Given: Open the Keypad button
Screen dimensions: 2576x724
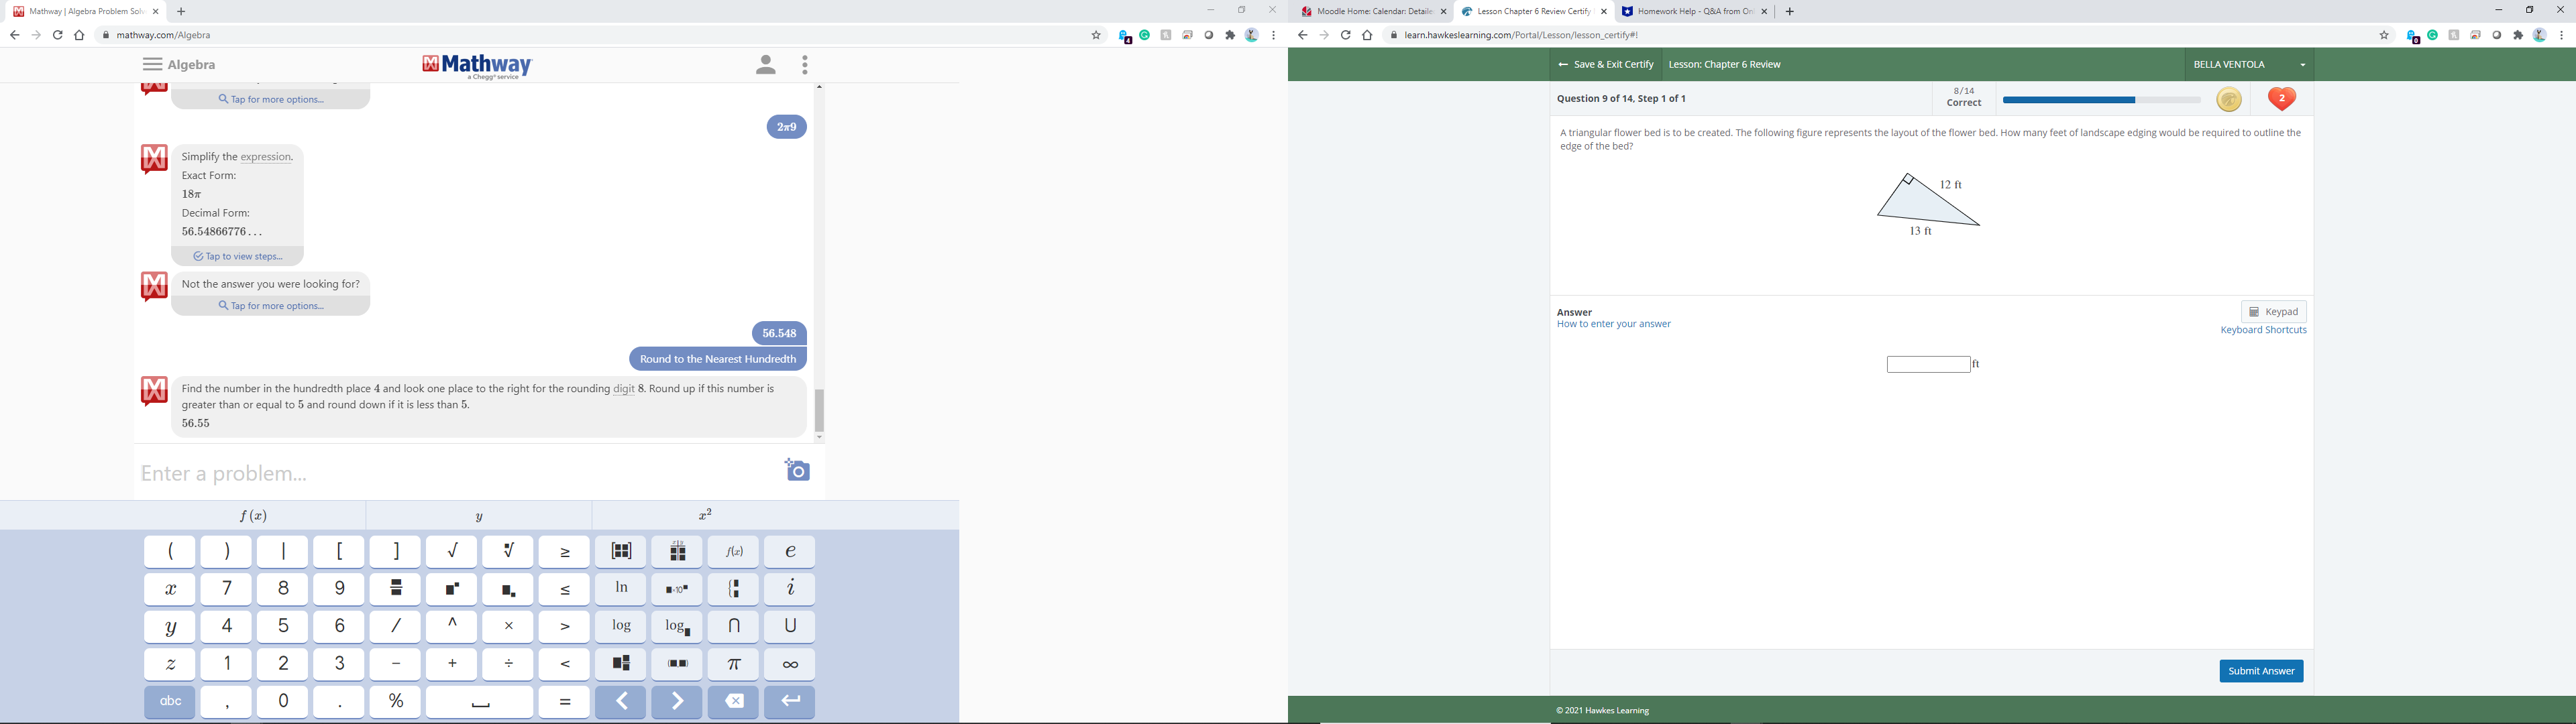Looking at the screenshot, I should click(2273, 312).
